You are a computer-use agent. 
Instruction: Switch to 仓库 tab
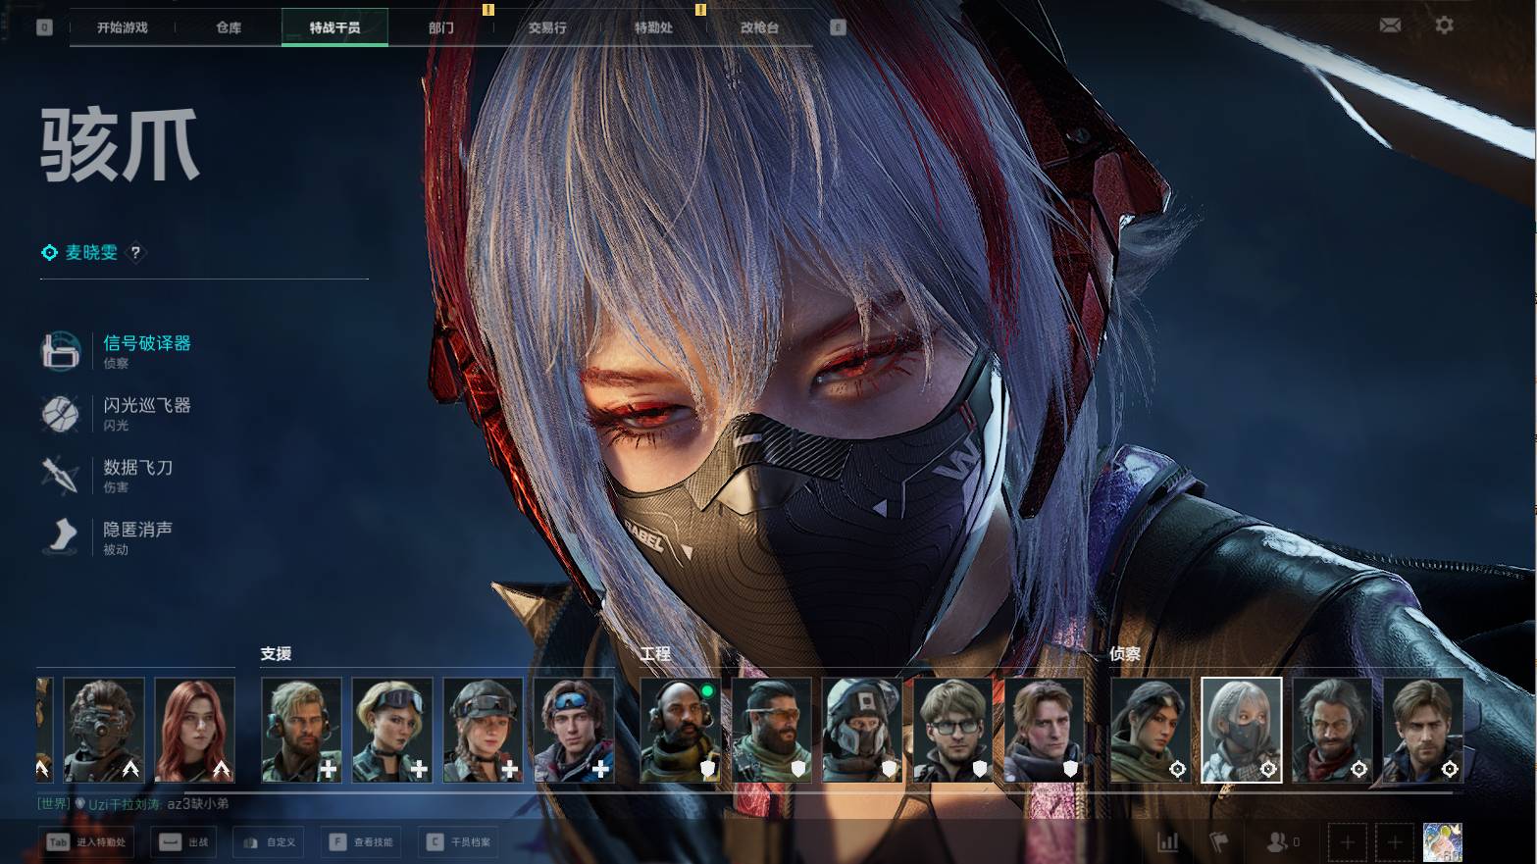[x=229, y=27]
